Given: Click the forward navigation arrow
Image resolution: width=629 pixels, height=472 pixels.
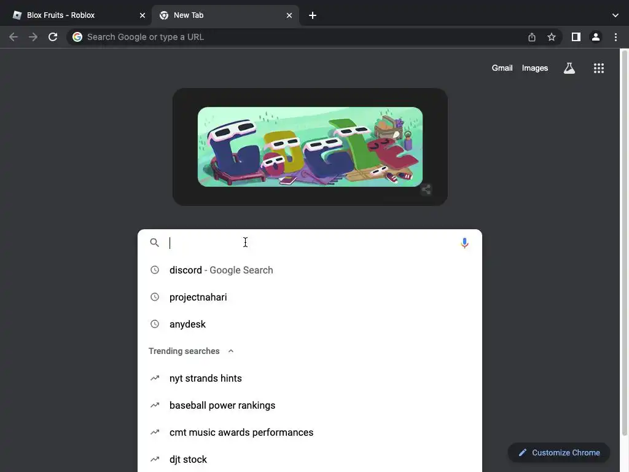Looking at the screenshot, I should pos(33,37).
